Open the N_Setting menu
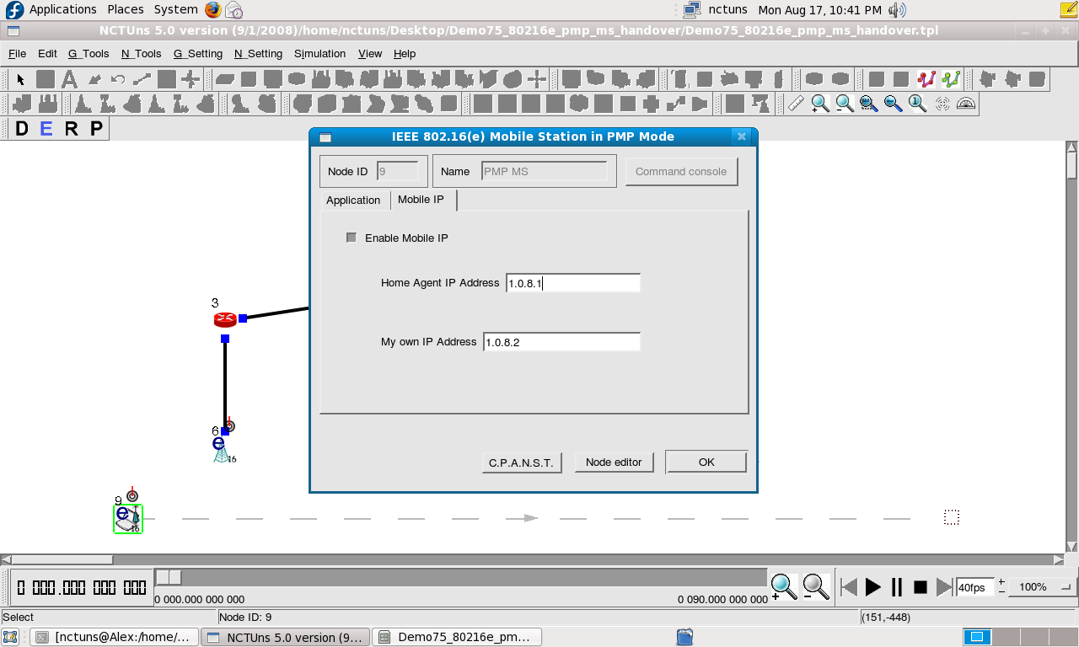1079x647 pixels. pos(258,53)
